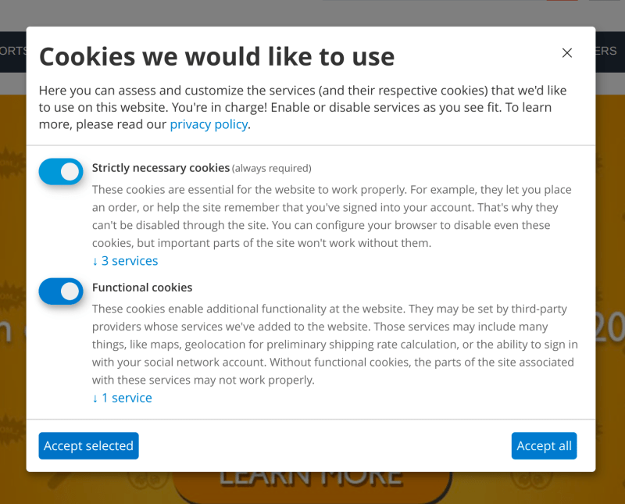Close the cookie dialog with the X
This screenshot has width=625, height=504.
(567, 53)
